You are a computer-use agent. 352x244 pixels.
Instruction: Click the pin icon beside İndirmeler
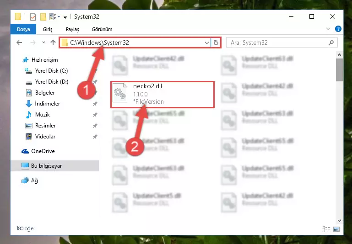(x=95, y=104)
